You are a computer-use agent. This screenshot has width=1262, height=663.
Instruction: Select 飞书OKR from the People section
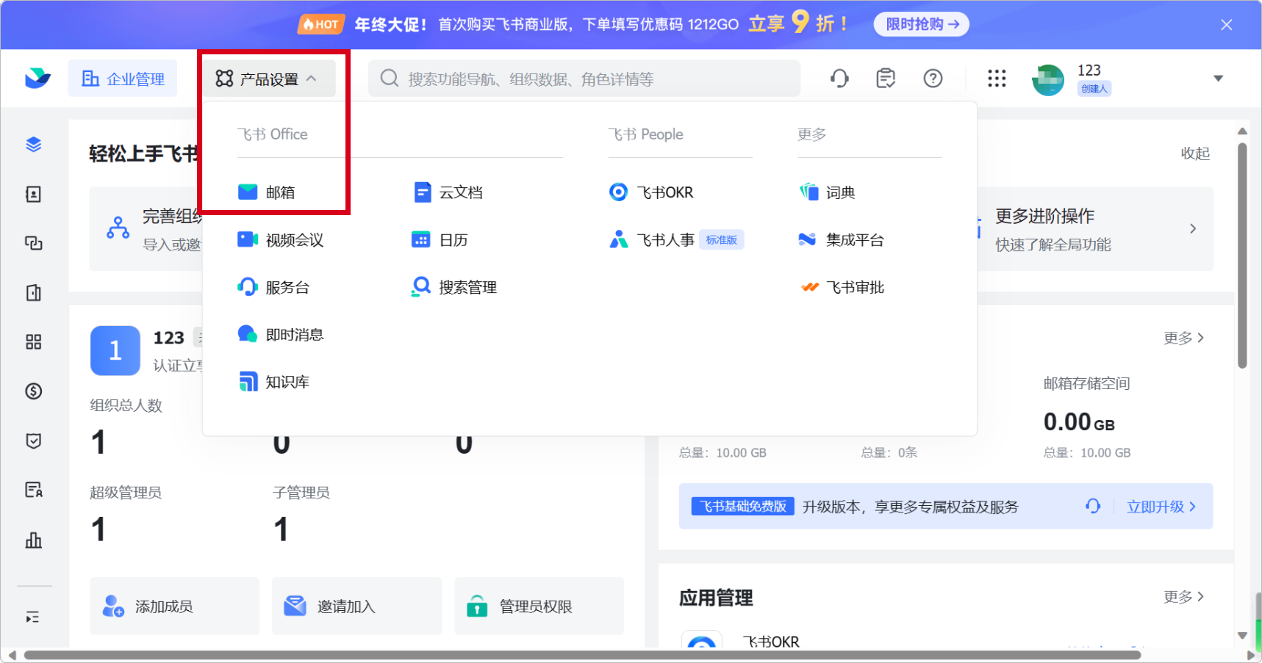[x=664, y=192]
